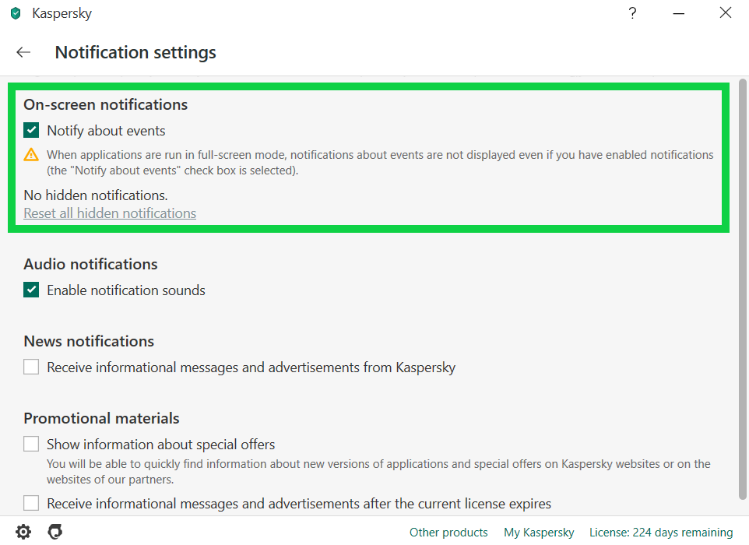
Task: Click the Kaspersky shield logo
Action: point(16,13)
